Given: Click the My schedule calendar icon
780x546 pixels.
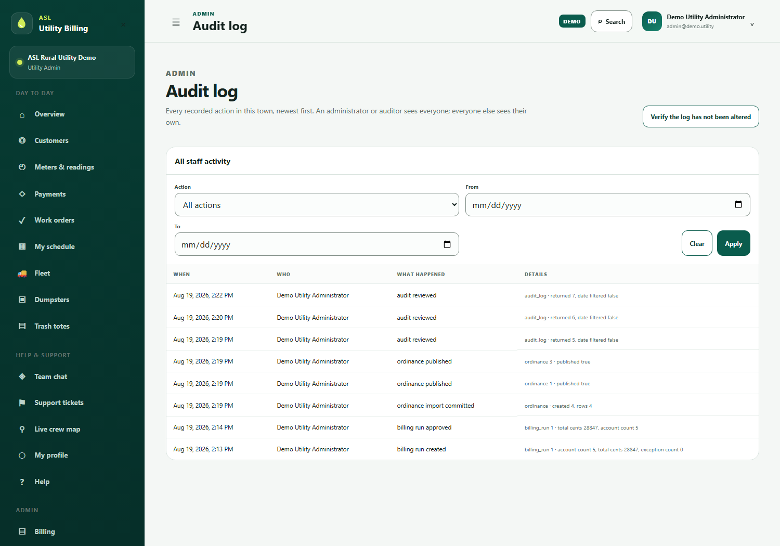Looking at the screenshot, I should point(22,246).
